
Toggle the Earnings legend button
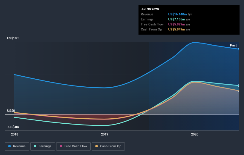click(42, 146)
